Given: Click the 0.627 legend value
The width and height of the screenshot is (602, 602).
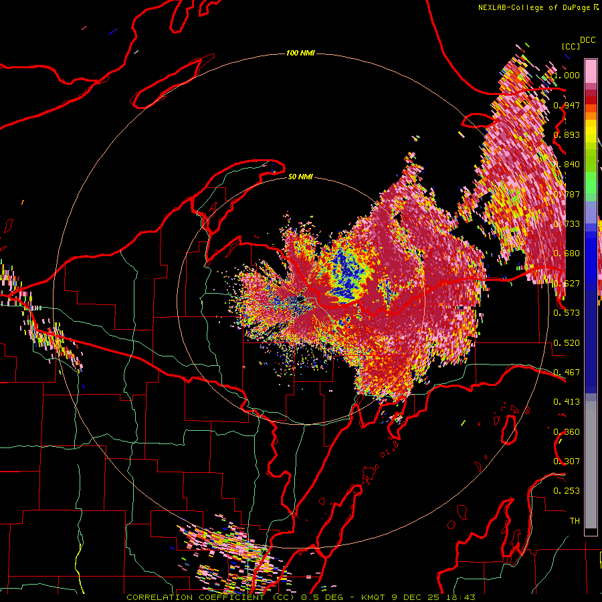Looking at the screenshot, I should pyautogui.click(x=567, y=284).
